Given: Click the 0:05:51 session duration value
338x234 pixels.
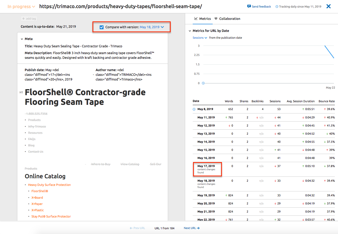Looking at the screenshot, I should [310, 109].
